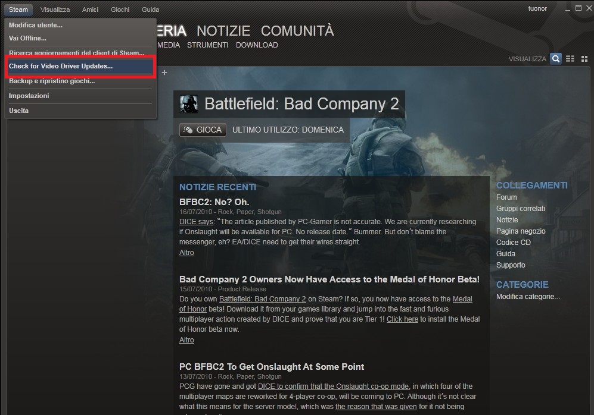Open the STRUMENTI sub-tab
The height and width of the screenshot is (415, 594).
(207, 45)
